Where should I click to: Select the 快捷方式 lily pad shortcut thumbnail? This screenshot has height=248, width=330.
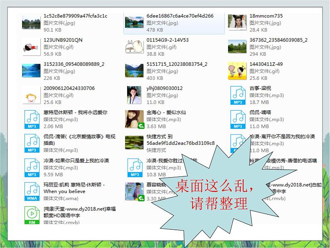point(134,142)
